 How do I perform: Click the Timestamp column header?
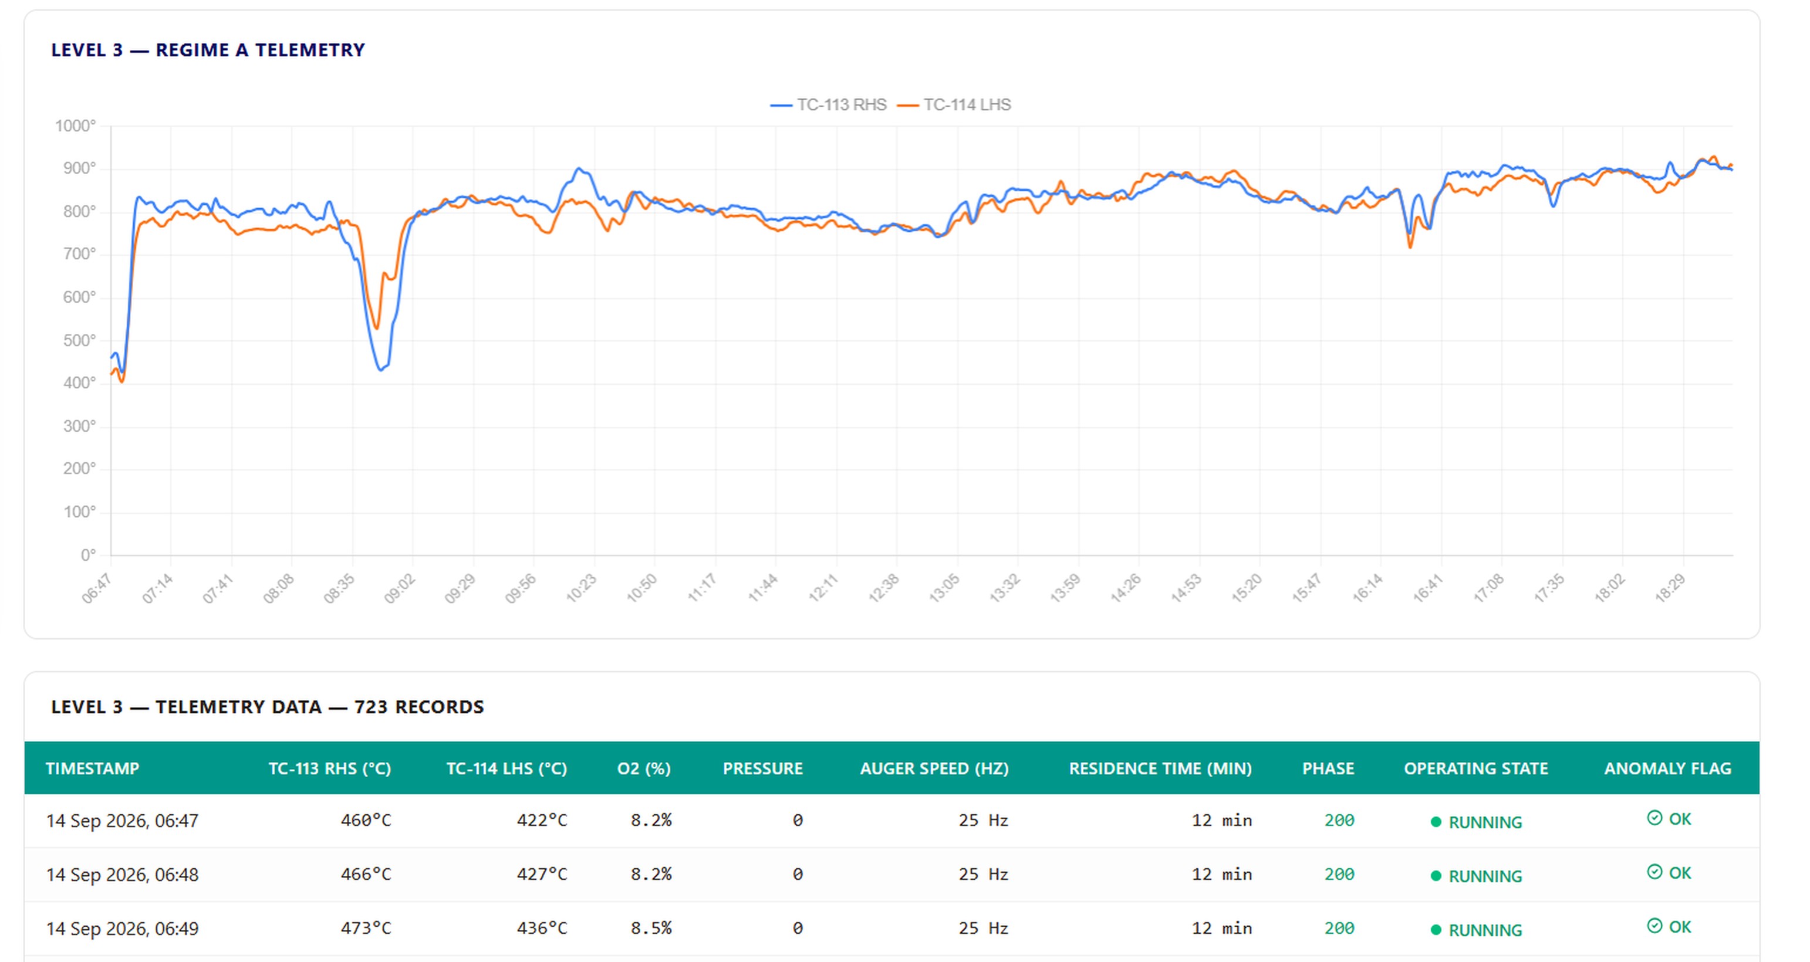[92, 768]
